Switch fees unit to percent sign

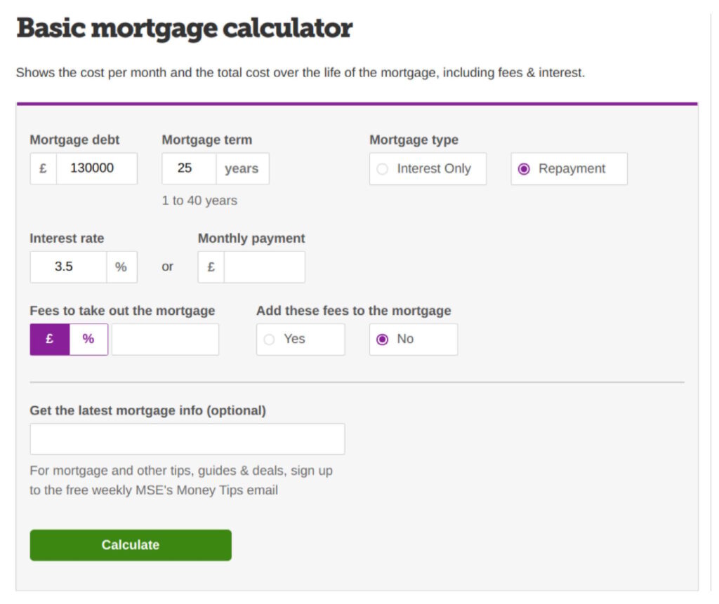88,339
